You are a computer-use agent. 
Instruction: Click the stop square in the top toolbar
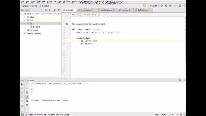tap(174, 6)
